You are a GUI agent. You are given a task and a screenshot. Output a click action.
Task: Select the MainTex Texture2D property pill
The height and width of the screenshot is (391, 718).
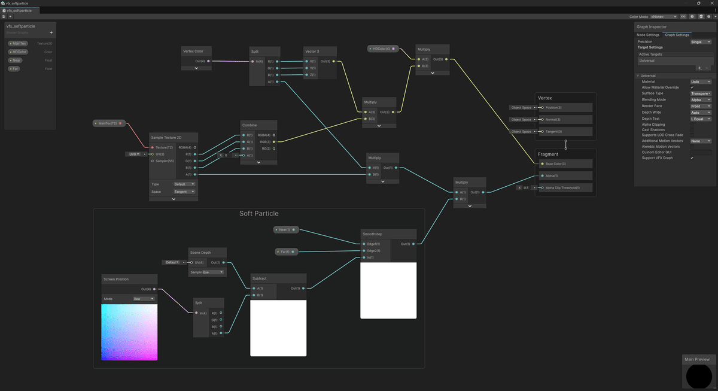point(19,43)
